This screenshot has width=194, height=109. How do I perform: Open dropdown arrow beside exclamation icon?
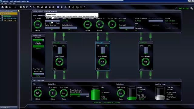click(87, 7)
